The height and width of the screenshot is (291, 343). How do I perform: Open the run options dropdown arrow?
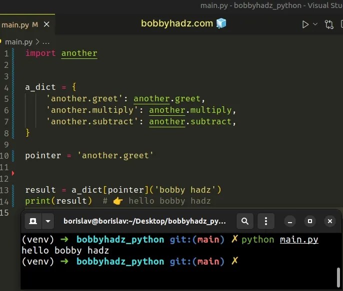pyautogui.click(x=315, y=24)
